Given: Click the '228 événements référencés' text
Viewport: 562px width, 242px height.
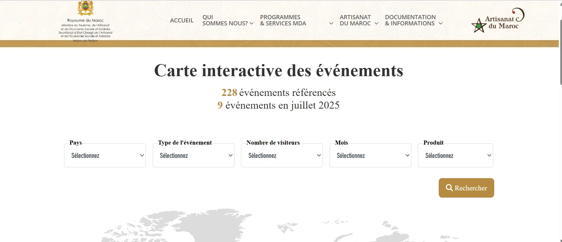Looking at the screenshot, I should click(278, 93).
